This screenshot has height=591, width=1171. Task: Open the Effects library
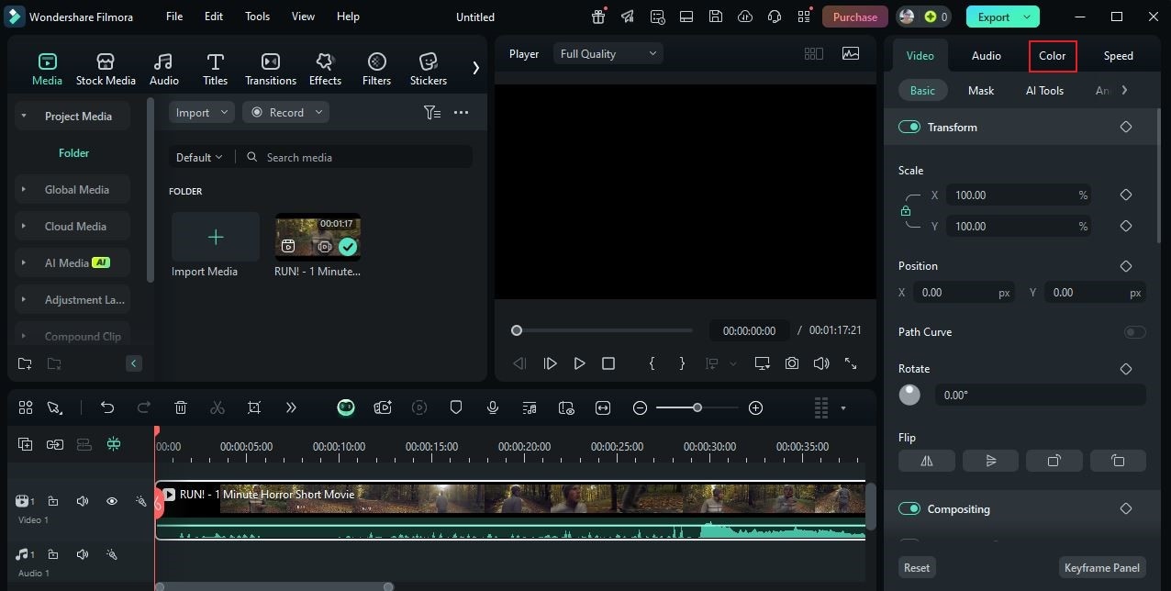[x=325, y=69]
